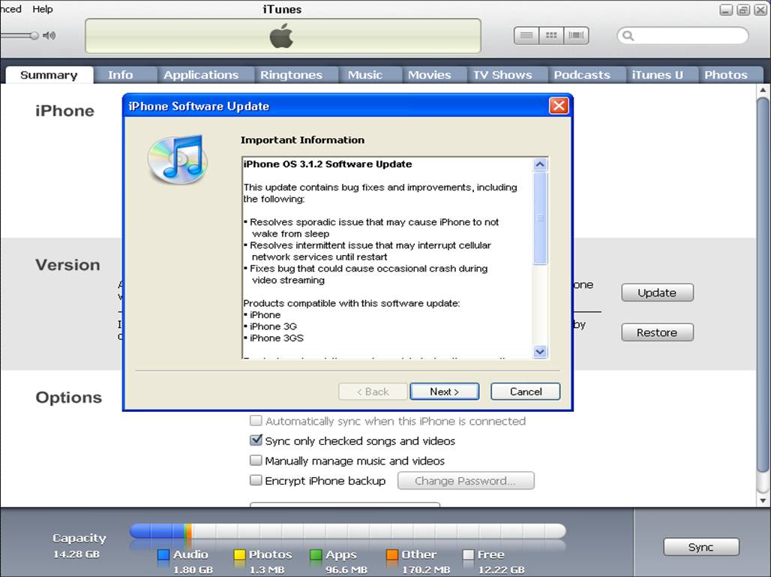This screenshot has width=771, height=577.
Task: Click the yellow Photos legend square
Action: click(x=239, y=554)
